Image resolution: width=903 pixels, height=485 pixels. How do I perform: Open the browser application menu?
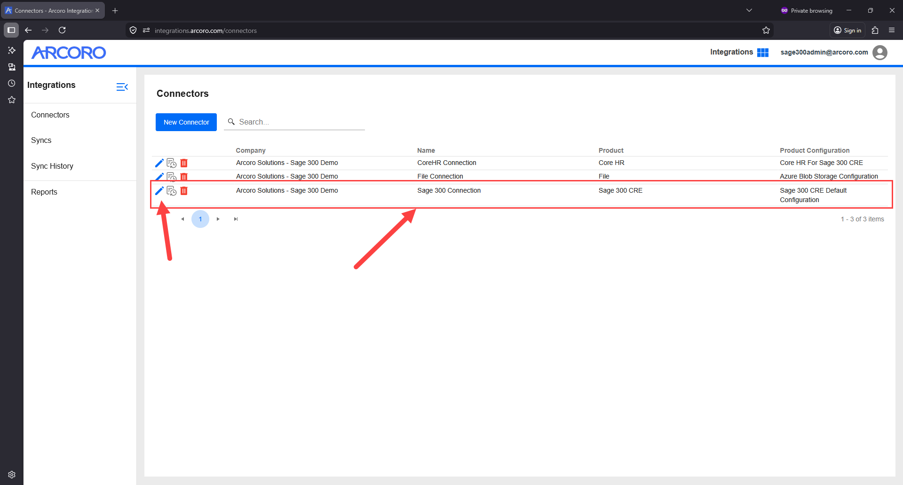coord(892,30)
